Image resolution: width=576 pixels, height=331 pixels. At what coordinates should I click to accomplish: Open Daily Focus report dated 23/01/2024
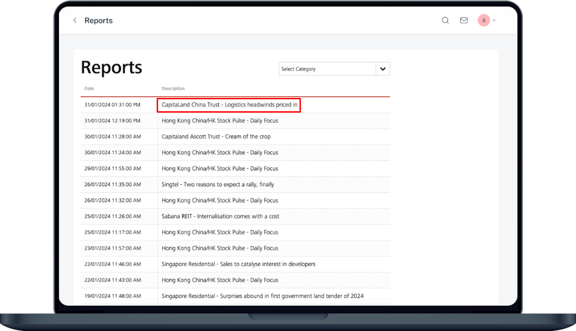(x=220, y=248)
